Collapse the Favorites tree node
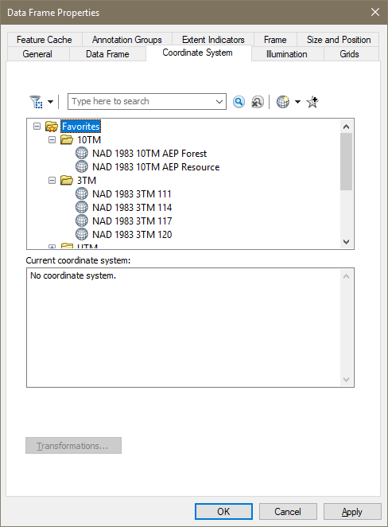 [x=37, y=127]
